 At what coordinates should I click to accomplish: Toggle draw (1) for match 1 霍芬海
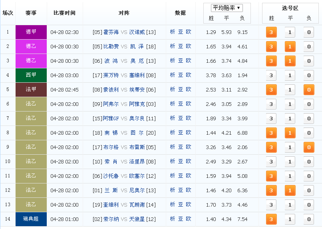pyautogui.click(x=290, y=32)
